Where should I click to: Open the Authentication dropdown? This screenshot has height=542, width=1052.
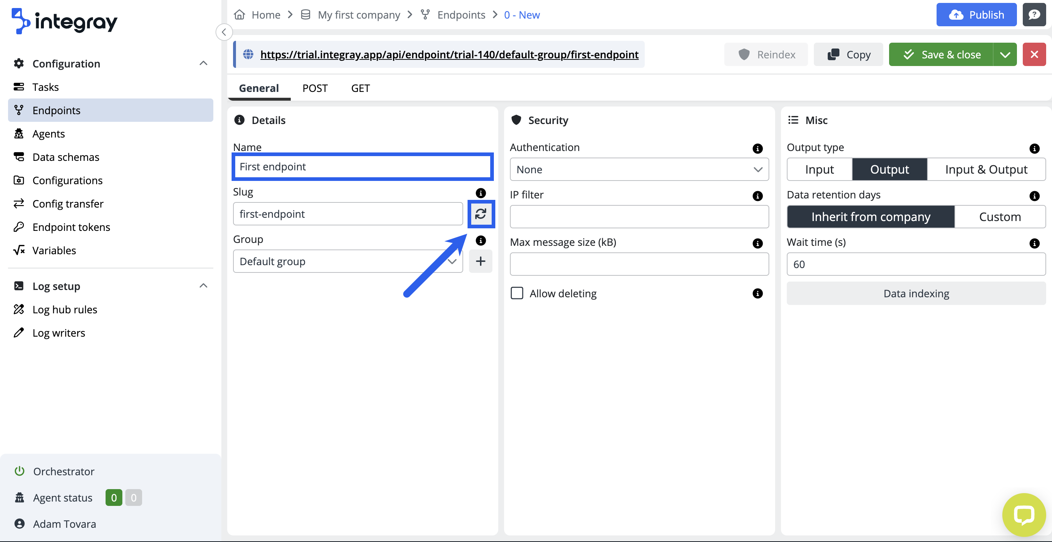tap(639, 169)
